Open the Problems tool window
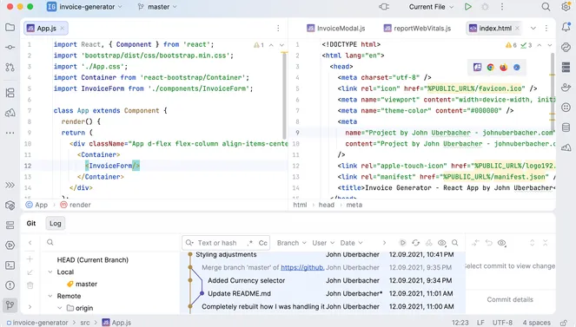Viewport: 576px width, 327px height. 10,285
